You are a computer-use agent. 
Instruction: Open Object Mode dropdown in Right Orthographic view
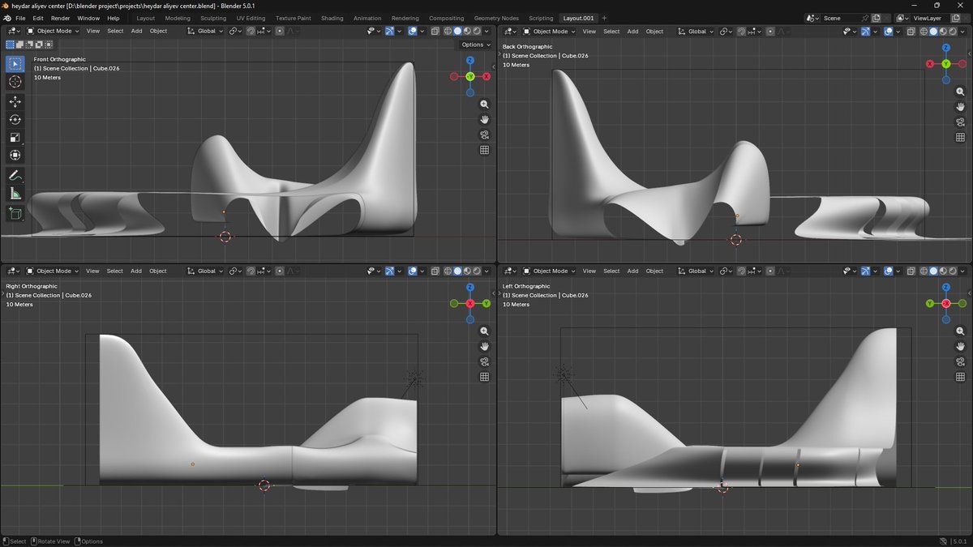[x=53, y=271]
